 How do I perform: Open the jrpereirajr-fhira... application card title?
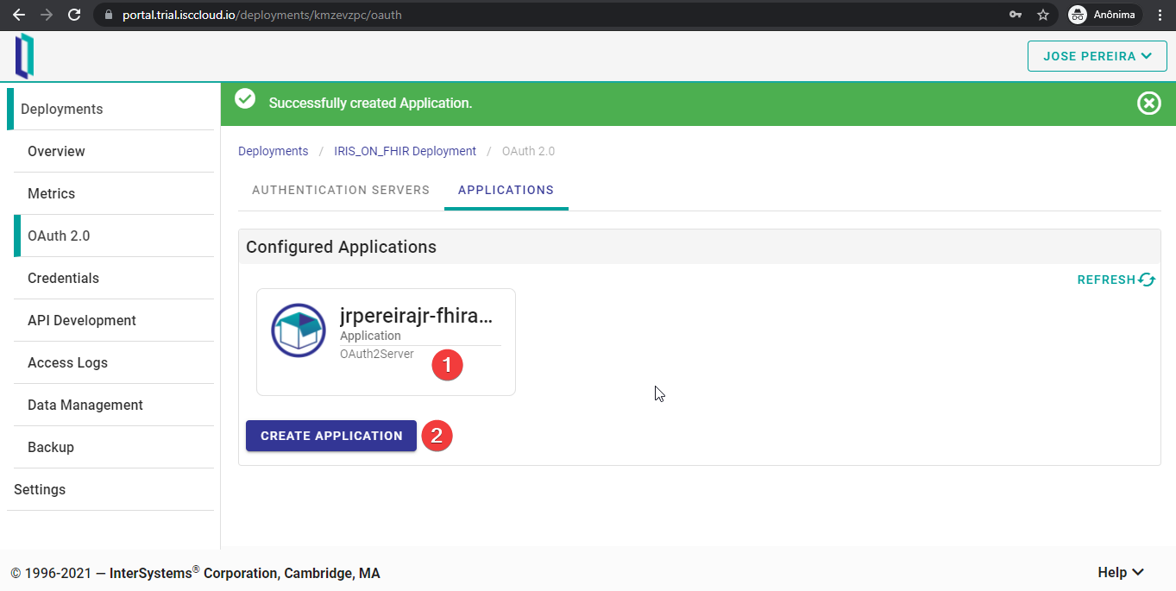417,316
